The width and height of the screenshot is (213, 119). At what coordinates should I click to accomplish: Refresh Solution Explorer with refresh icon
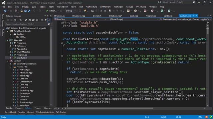[30, 20]
